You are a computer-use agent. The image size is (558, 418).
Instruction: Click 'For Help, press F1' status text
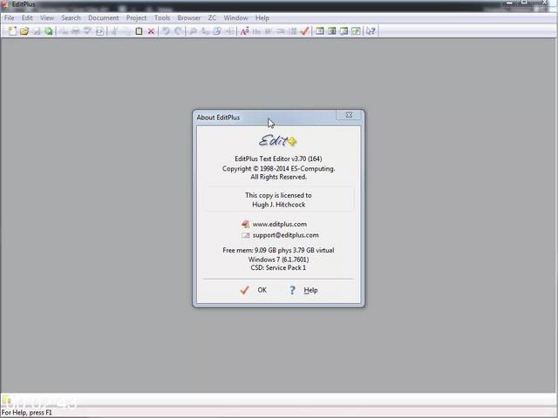(x=27, y=413)
